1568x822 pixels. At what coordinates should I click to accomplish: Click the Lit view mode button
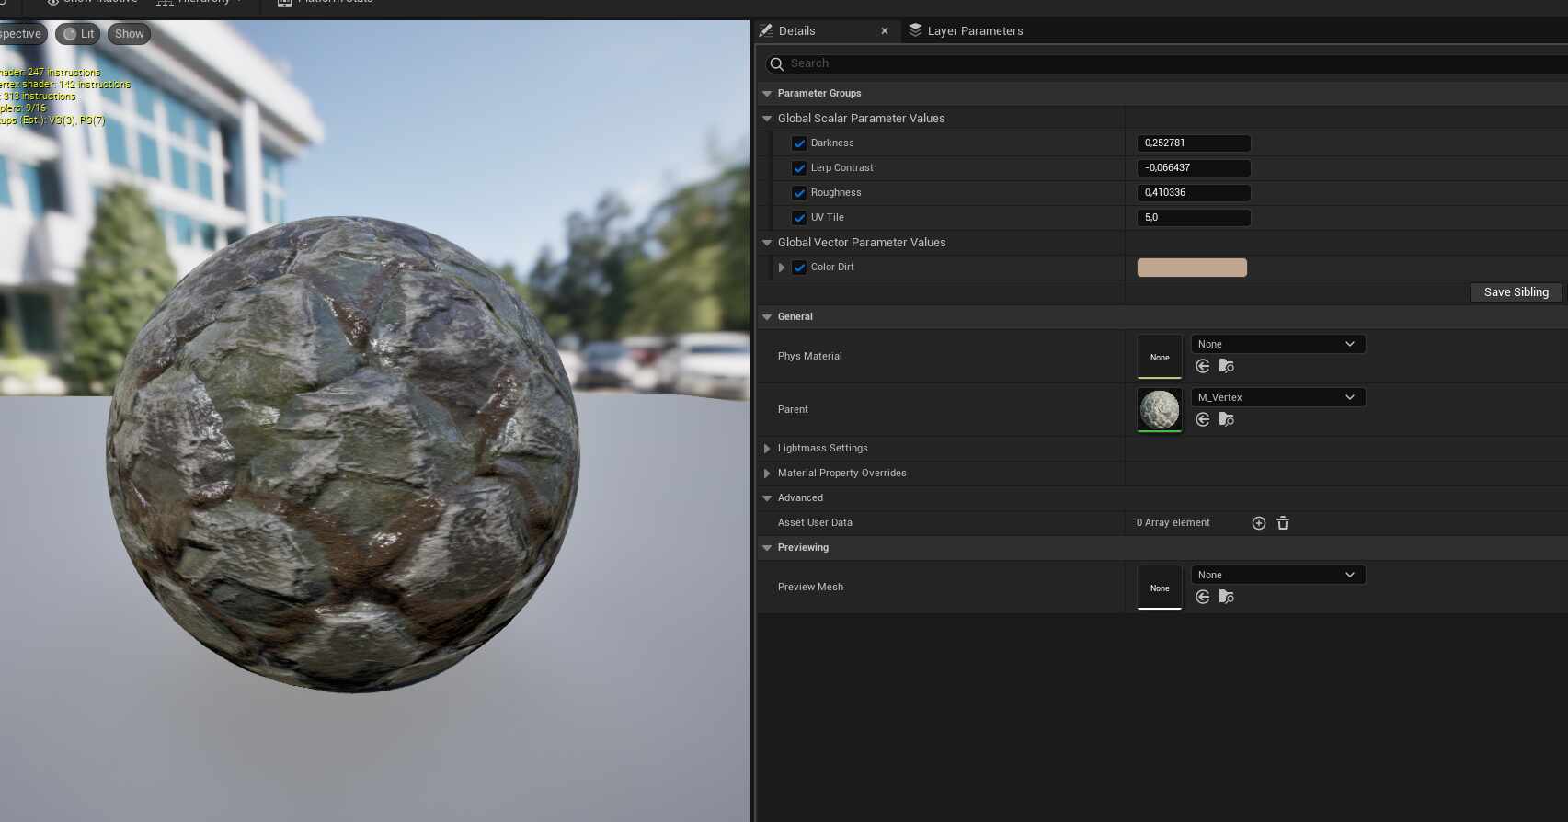[x=78, y=34]
